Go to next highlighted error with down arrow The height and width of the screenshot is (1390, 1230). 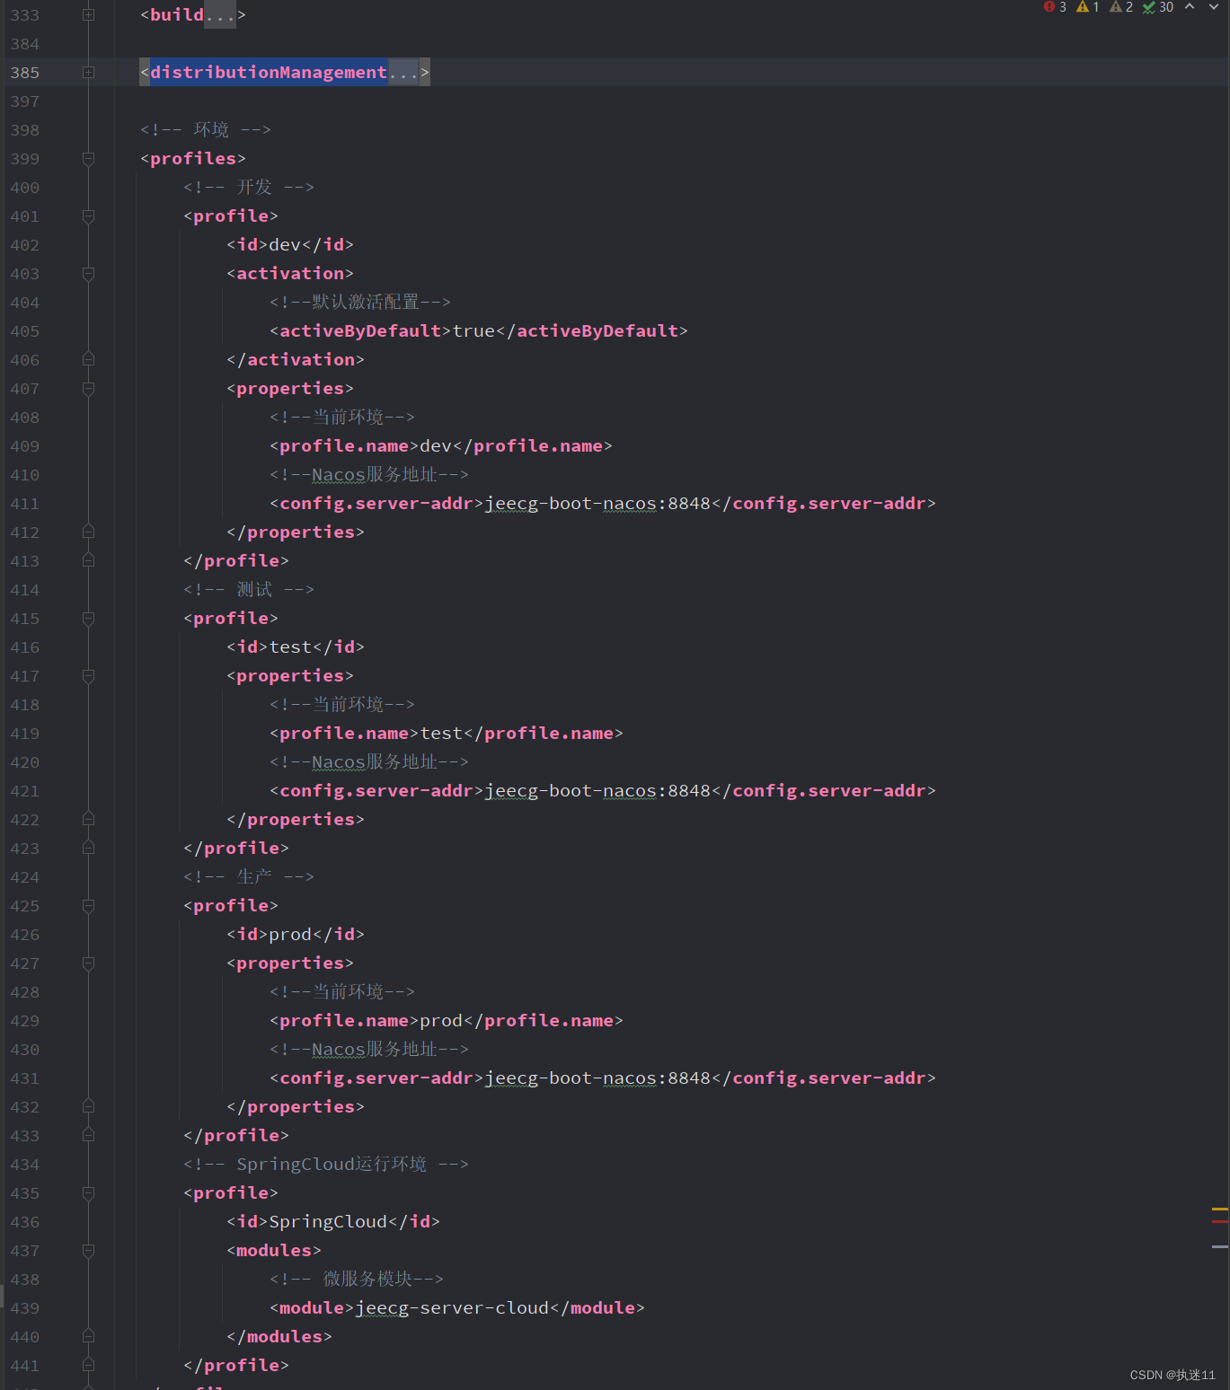[1213, 7]
